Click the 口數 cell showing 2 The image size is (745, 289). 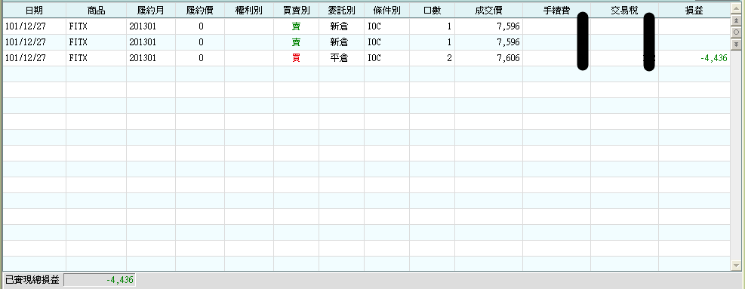pos(432,58)
